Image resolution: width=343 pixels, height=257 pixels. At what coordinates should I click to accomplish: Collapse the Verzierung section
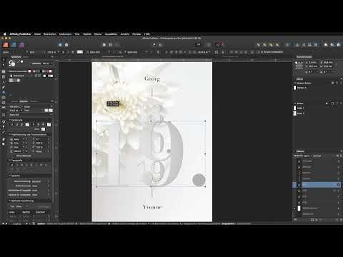10,120
